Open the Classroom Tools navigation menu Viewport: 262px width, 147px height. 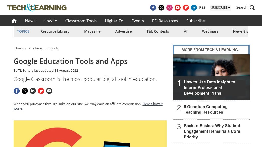81,21
